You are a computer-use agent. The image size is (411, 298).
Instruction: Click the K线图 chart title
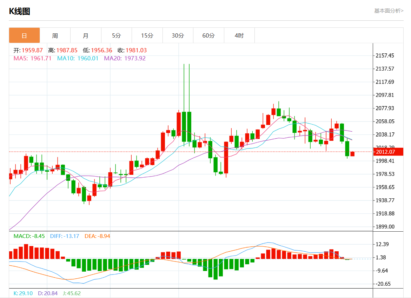click(20, 11)
